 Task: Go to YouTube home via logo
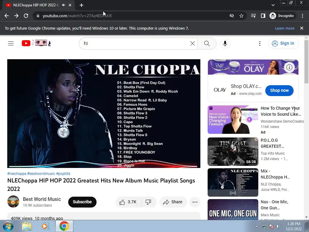36,43
